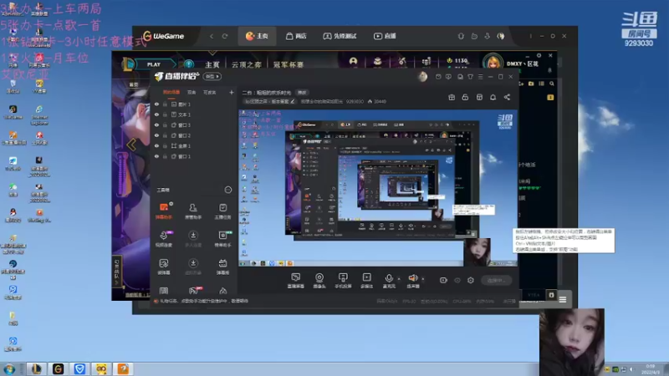Open WeGame 主页 home tab

(257, 36)
